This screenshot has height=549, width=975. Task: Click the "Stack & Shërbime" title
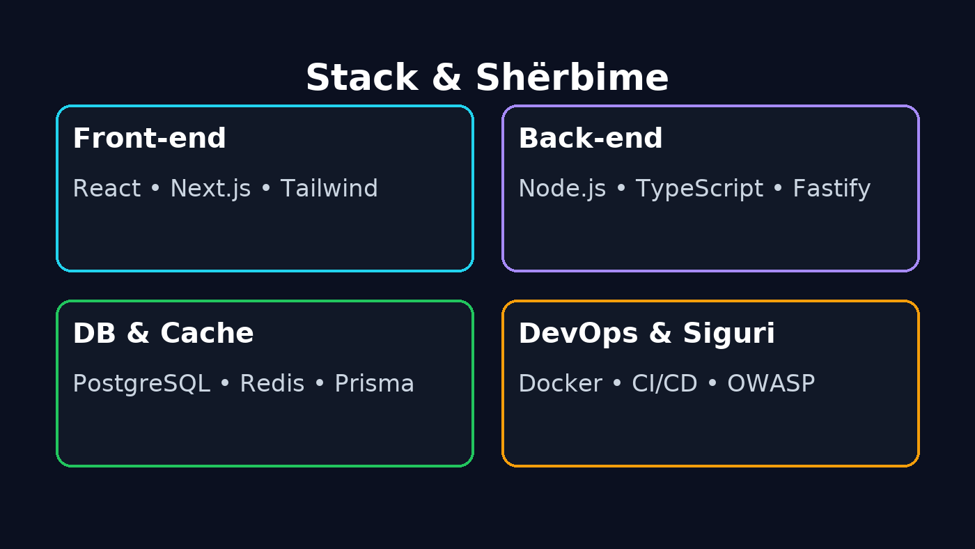pos(486,77)
